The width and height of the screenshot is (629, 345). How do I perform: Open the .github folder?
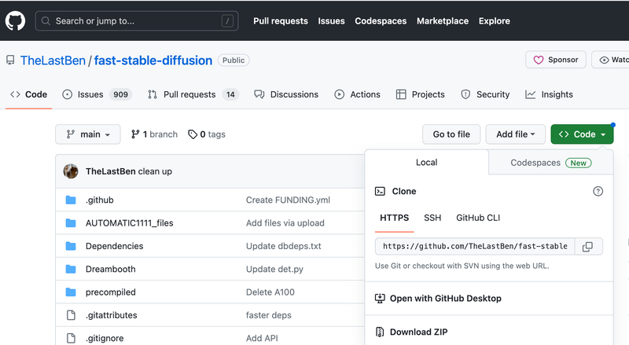pyautogui.click(x=100, y=200)
